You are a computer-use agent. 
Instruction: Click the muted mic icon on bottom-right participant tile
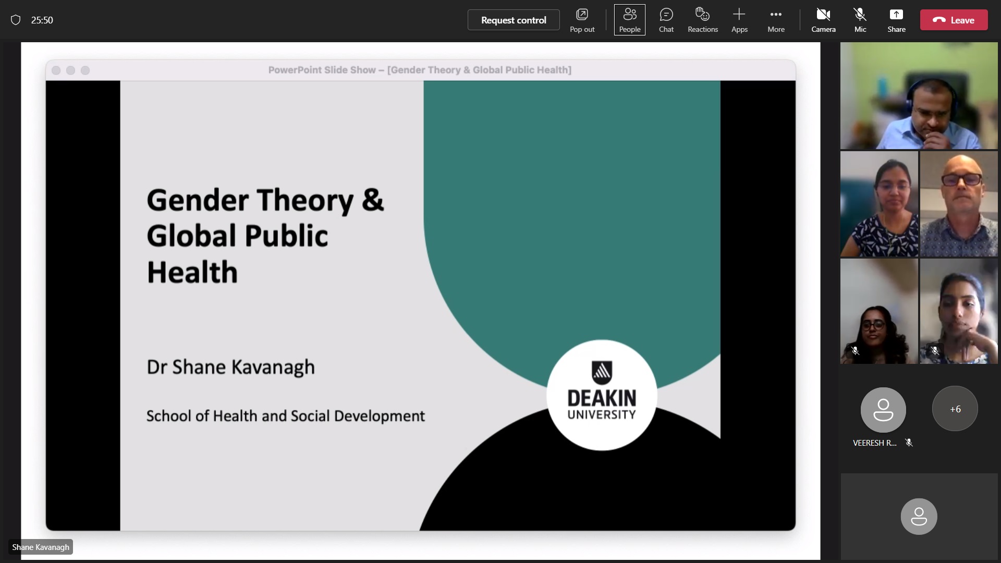pyautogui.click(x=935, y=351)
